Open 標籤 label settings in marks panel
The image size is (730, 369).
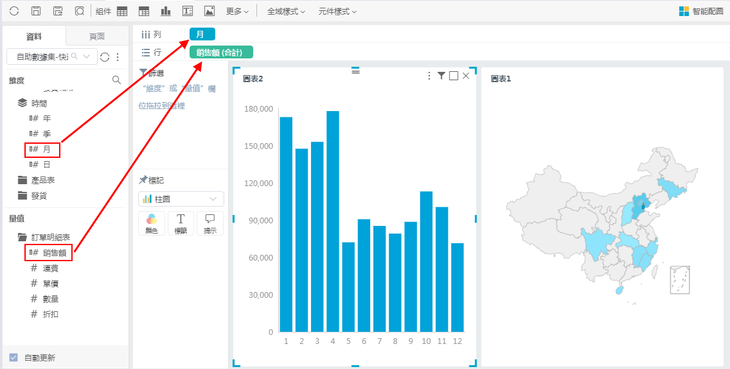(x=181, y=223)
